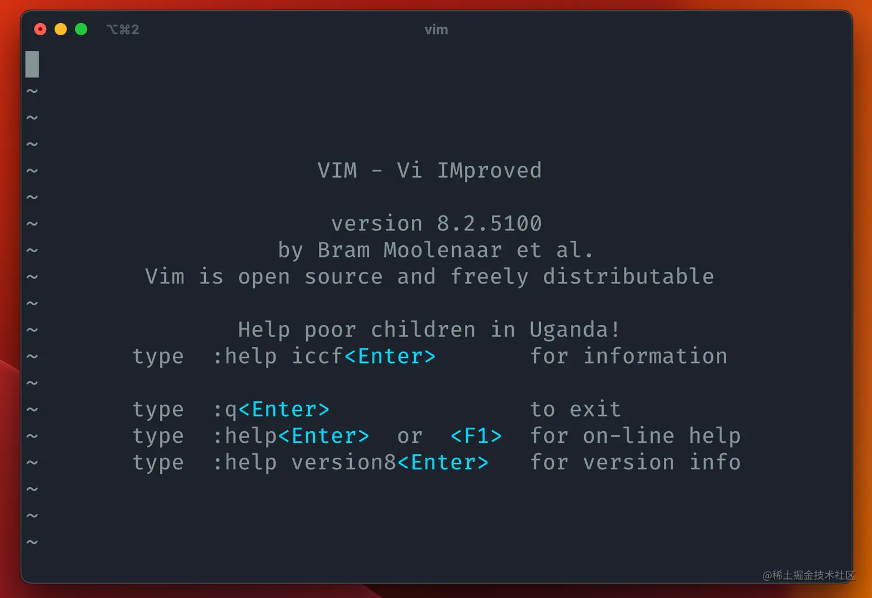
Task: Click <Enter> after 'version8'
Action: (443, 462)
